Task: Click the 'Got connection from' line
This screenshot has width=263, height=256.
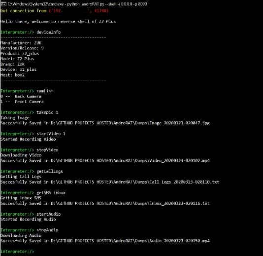Action: (x=55, y=10)
